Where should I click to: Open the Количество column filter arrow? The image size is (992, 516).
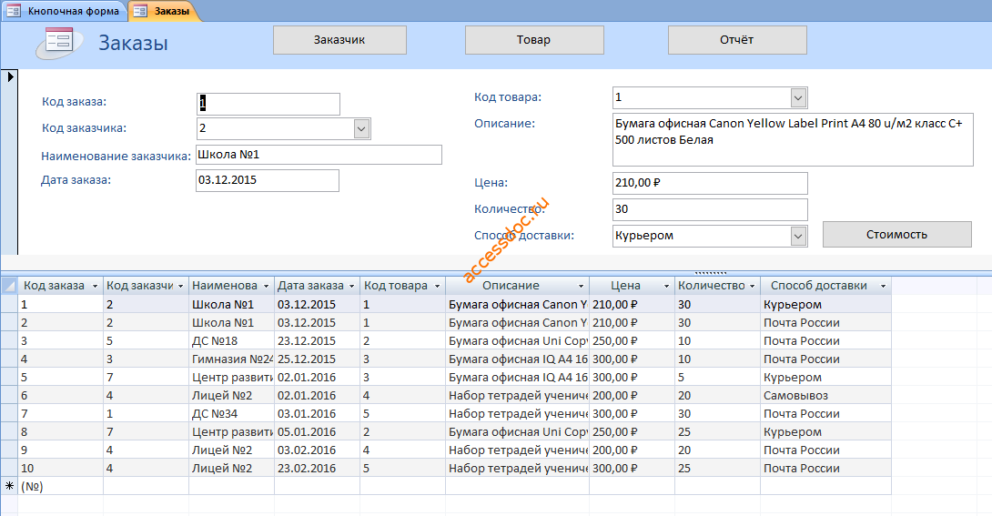(753, 287)
